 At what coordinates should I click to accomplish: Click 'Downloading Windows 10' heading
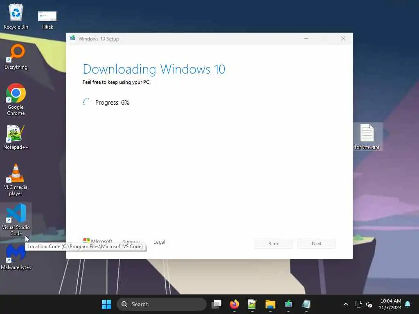pyautogui.click(x=154, y=70)
